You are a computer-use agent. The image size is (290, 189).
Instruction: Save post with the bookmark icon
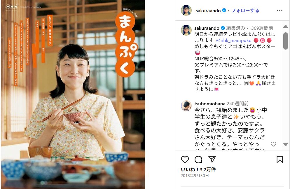click(279, 160)
